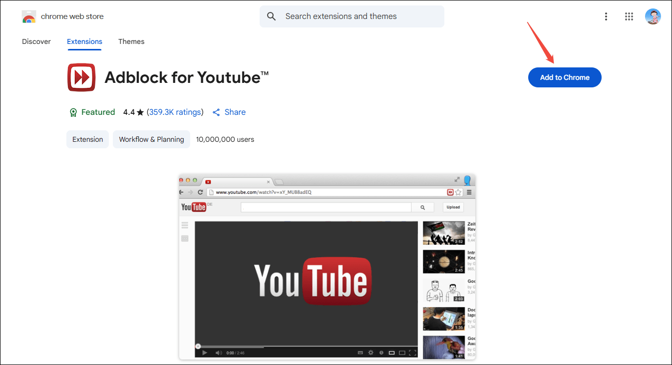Image resolution: width=672 pixels, height=365 pixels.
Task: Click the chrome web store title text
Action: point(72,16)
